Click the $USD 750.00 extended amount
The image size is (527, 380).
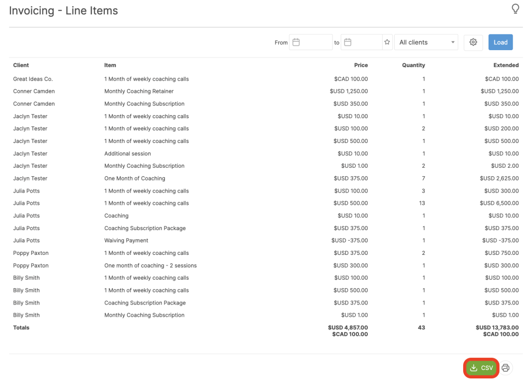pyautogui.click(x=502, y=253)
